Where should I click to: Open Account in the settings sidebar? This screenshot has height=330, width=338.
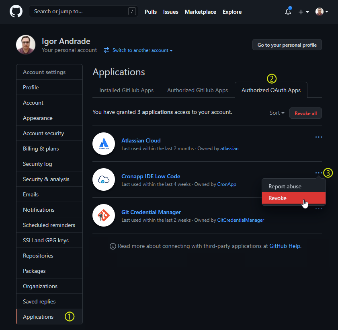coord(49,103)
